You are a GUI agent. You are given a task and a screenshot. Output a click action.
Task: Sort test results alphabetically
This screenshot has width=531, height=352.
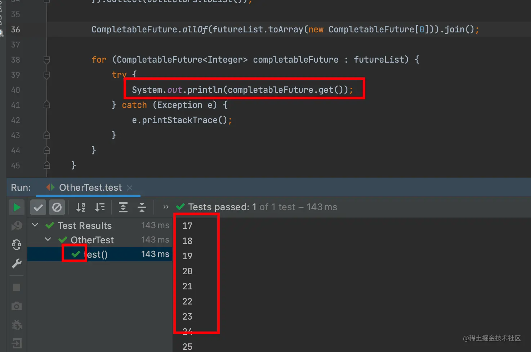(81, 207)
